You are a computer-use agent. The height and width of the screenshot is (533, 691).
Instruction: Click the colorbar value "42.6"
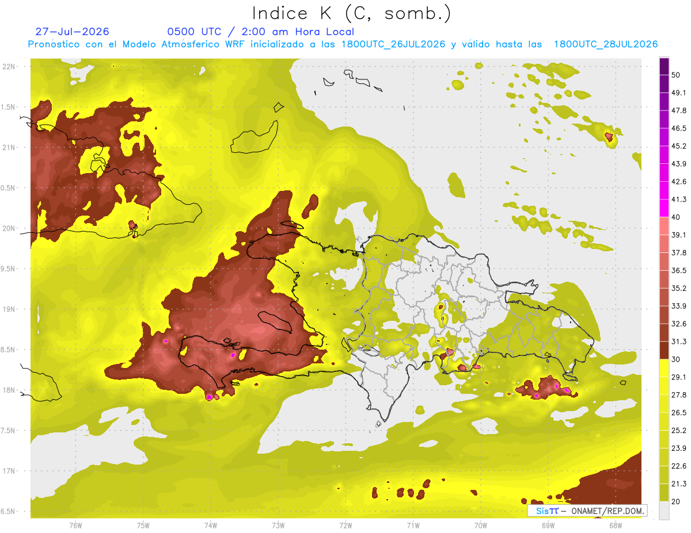click(x=678, y=182)
